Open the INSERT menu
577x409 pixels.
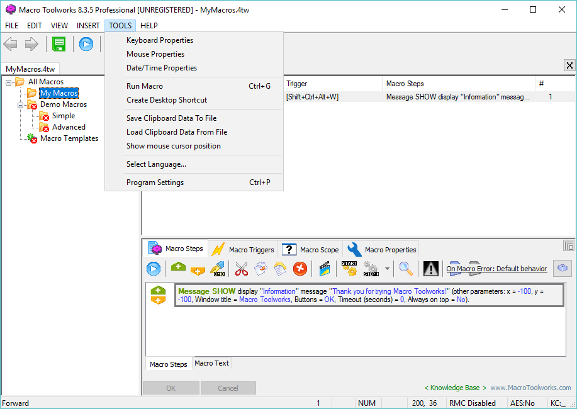click(x=88, y=26)
